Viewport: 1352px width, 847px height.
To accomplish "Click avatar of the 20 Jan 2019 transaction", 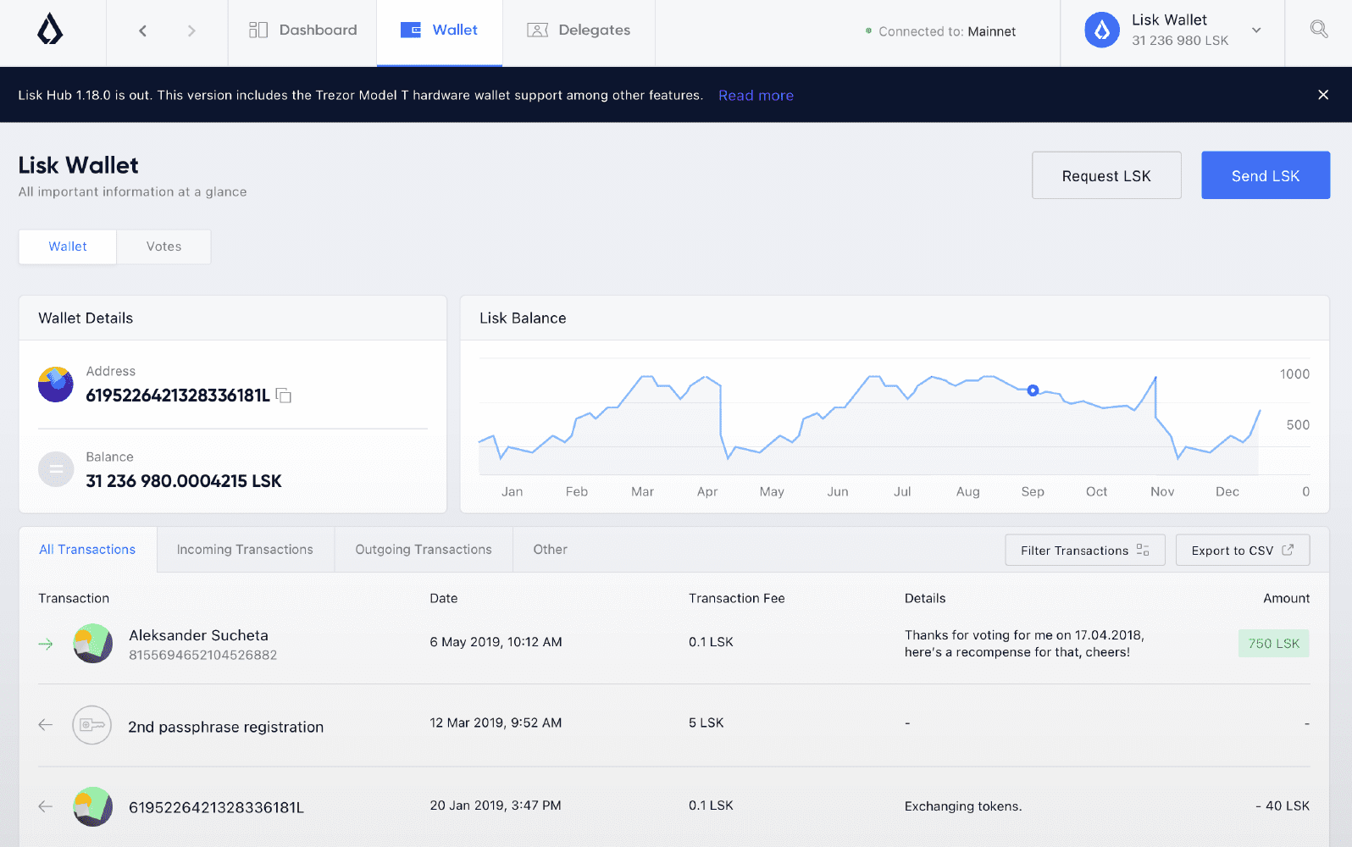I will click(x=93, y=807).
